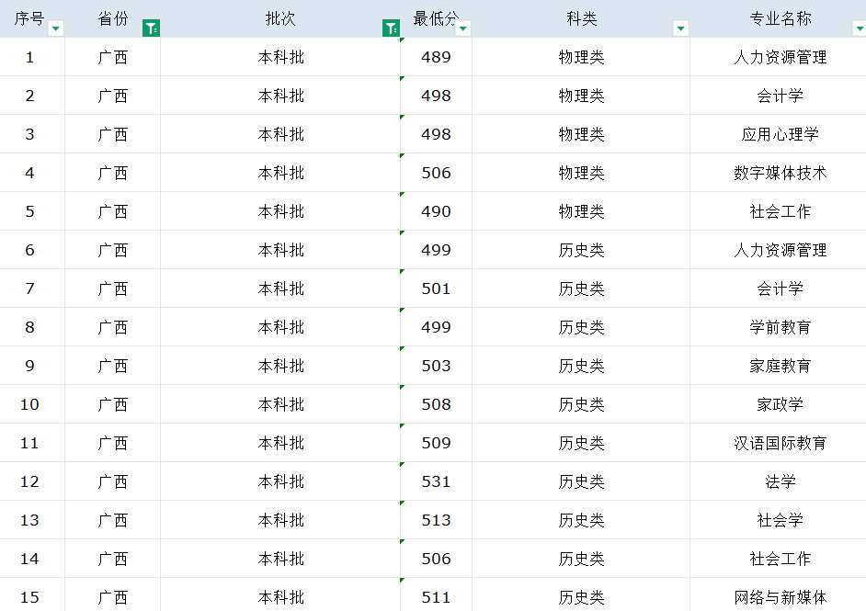Select the 最低分 header cell

[436, 18]
